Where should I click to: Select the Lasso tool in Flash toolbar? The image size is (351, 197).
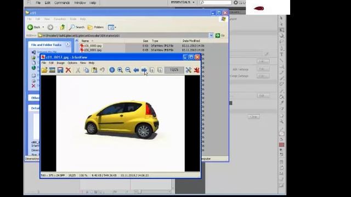pyautogui.click(x=281, y=42)
